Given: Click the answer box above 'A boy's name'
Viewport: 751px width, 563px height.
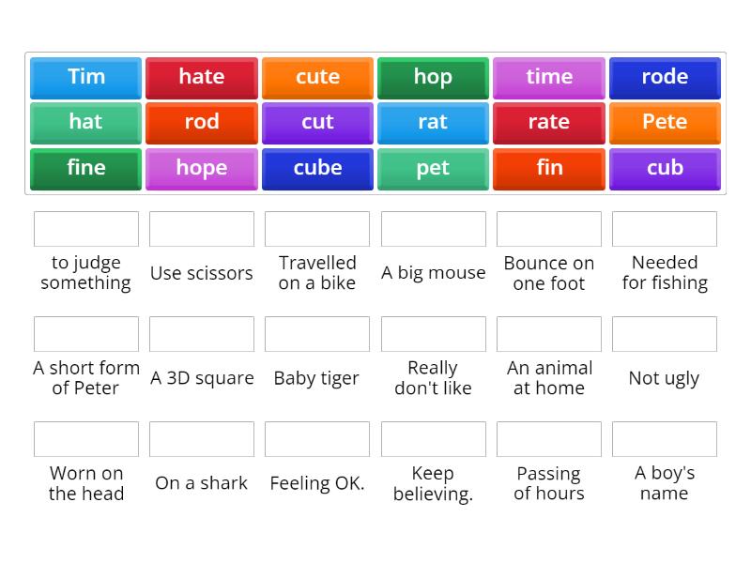Looking at the screenshot, I should click(x=665, y=438).
